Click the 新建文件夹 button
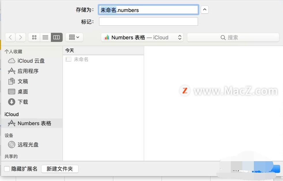The image size is (283, 181). coord(60,169)
